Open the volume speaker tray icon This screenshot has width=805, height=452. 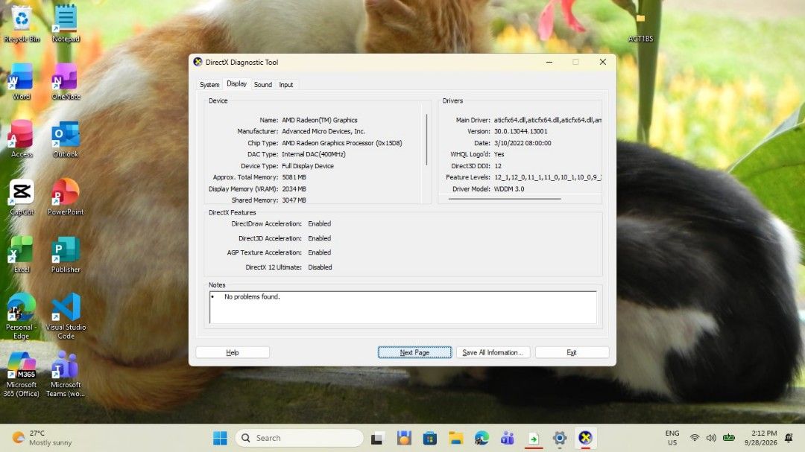(711, 438)
